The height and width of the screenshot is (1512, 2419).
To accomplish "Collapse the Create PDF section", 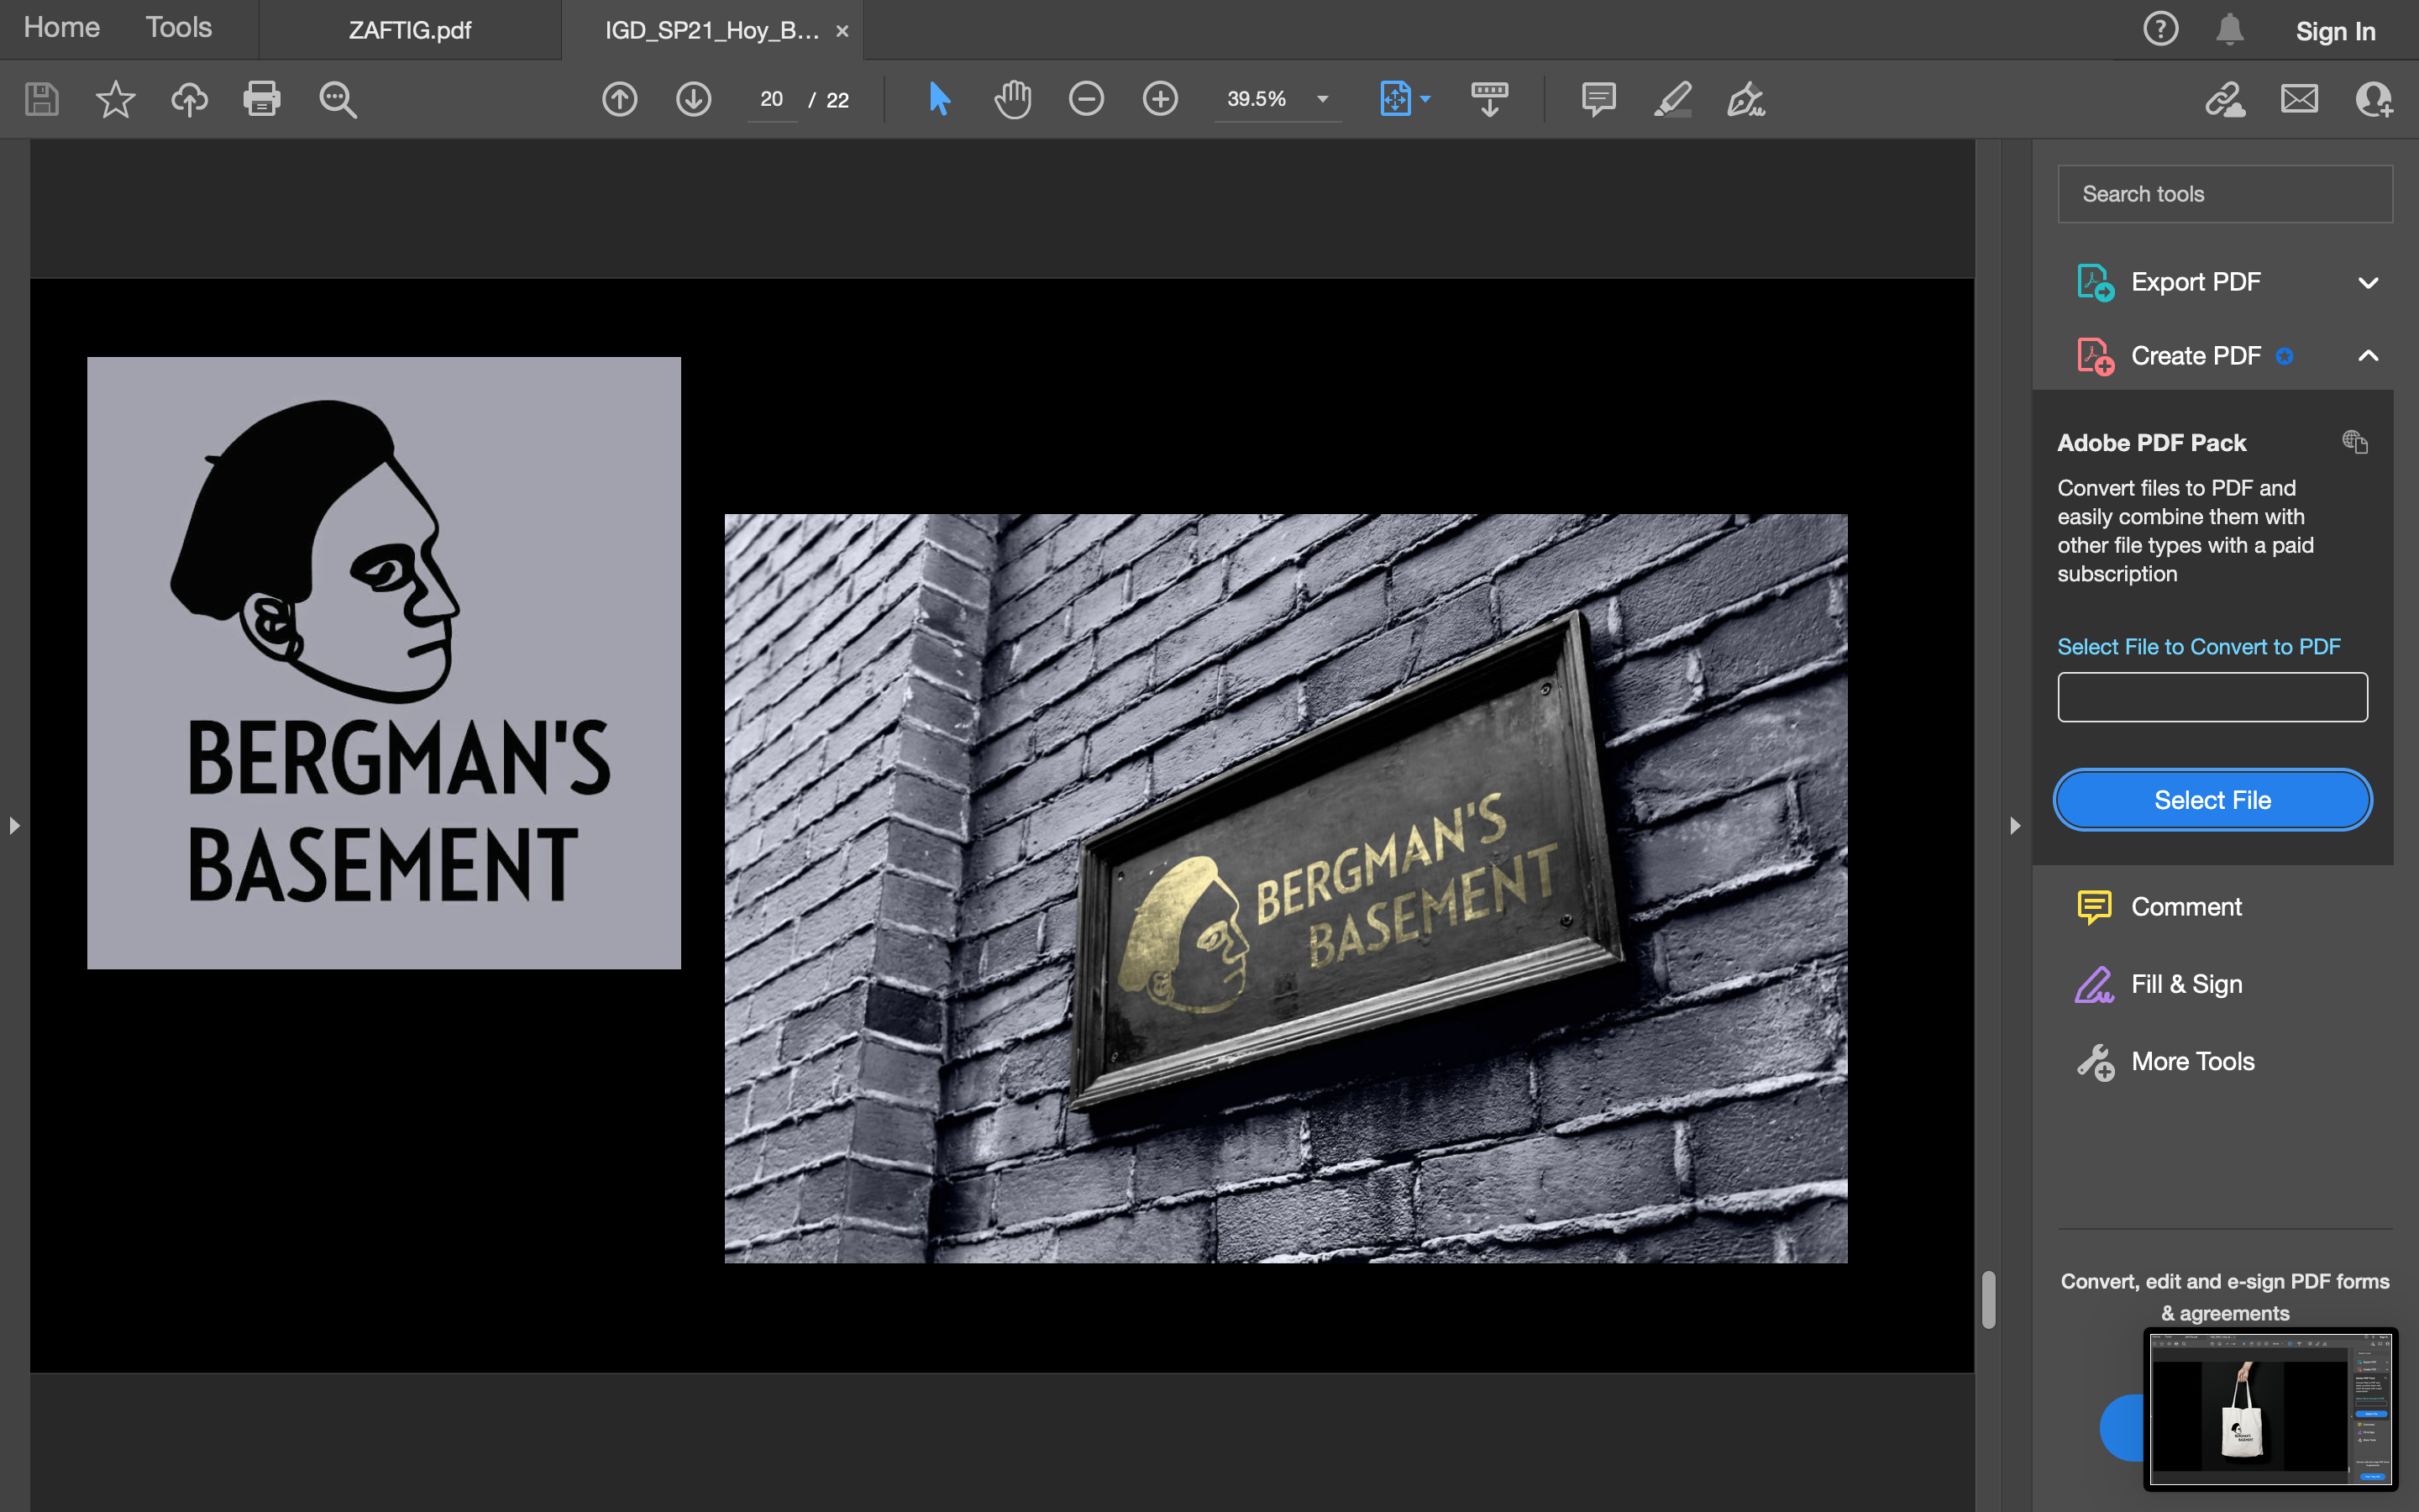I will [2367, 356].
